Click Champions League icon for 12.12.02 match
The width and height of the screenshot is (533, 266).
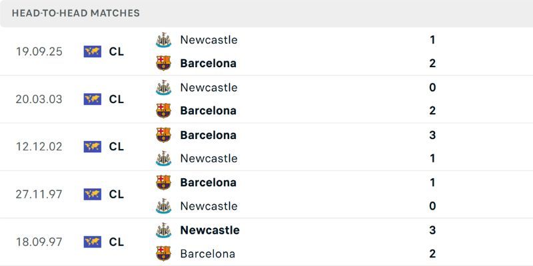tap(92, 146)
